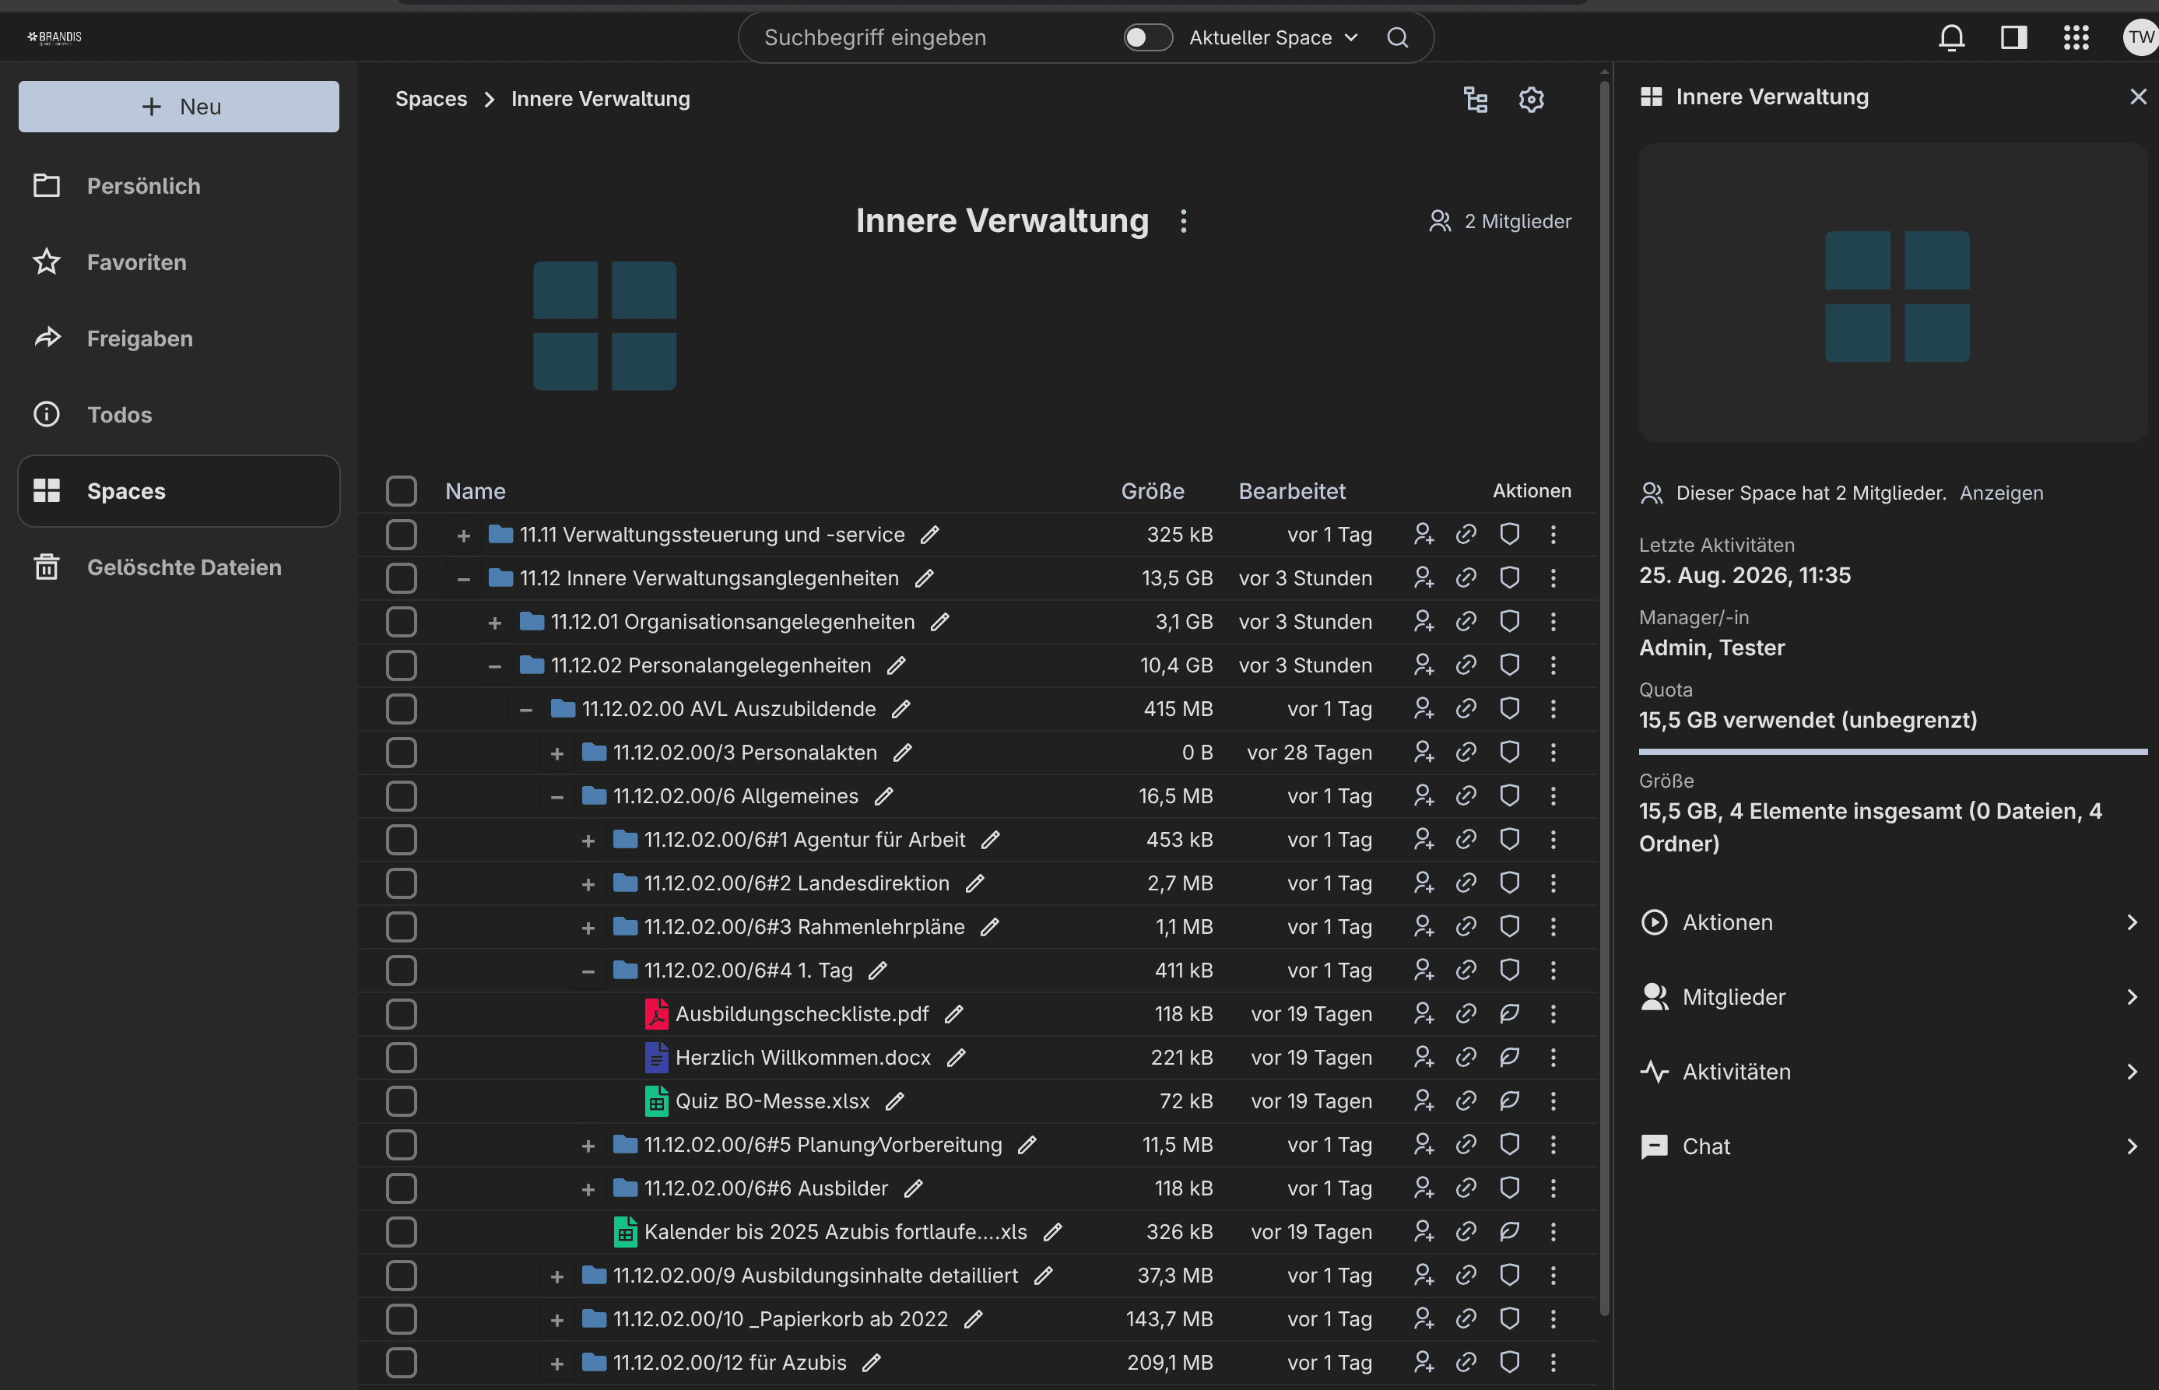2159x1390 pixels.
Task: Open three-dot menu for 11.12.02.00/10 _Papierkorb ab 2022
Action: tap(1553, 1318)
